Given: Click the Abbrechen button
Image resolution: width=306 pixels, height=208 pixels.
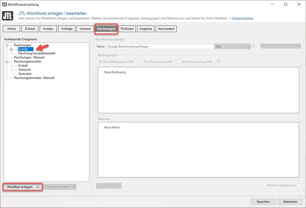Looking at the screenshot, I should tap(290, 201).
